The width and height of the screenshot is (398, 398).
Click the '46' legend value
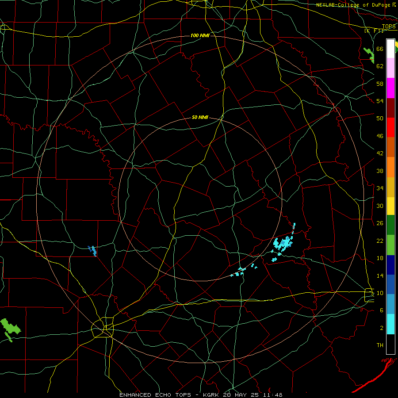tap(380, 136)
